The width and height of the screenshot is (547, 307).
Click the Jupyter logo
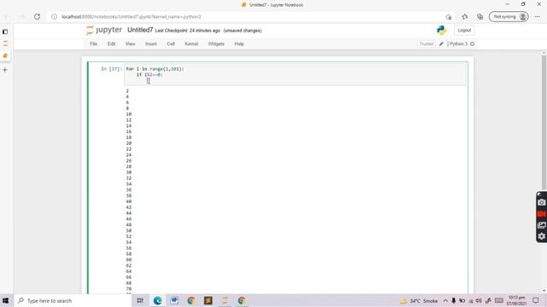(x=104, y=30)
